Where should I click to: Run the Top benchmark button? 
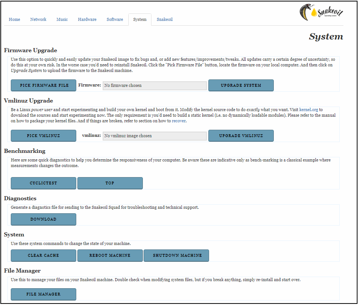110,183
